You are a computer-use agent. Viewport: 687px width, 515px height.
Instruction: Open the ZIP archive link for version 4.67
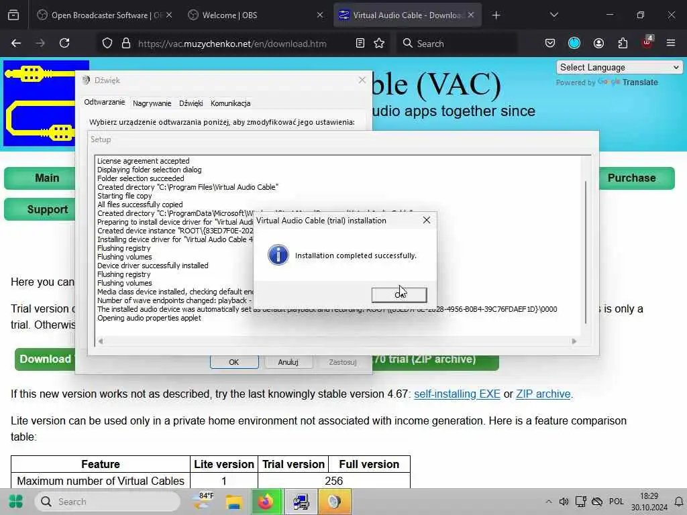(x=543, y=394)
